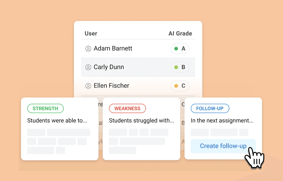Click the light-green dot beside grade B
This screenshot has height=181, width=283.
tap(176, 67)
